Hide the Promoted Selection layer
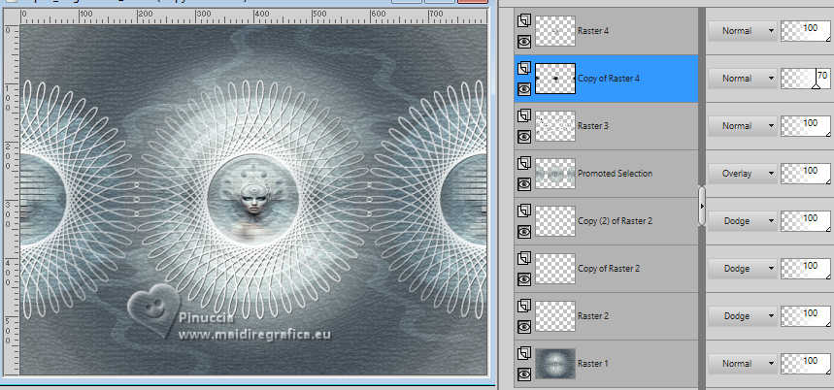Image resolution: width=834 pixels, height=390 pixels. click(x=524, y=183)
